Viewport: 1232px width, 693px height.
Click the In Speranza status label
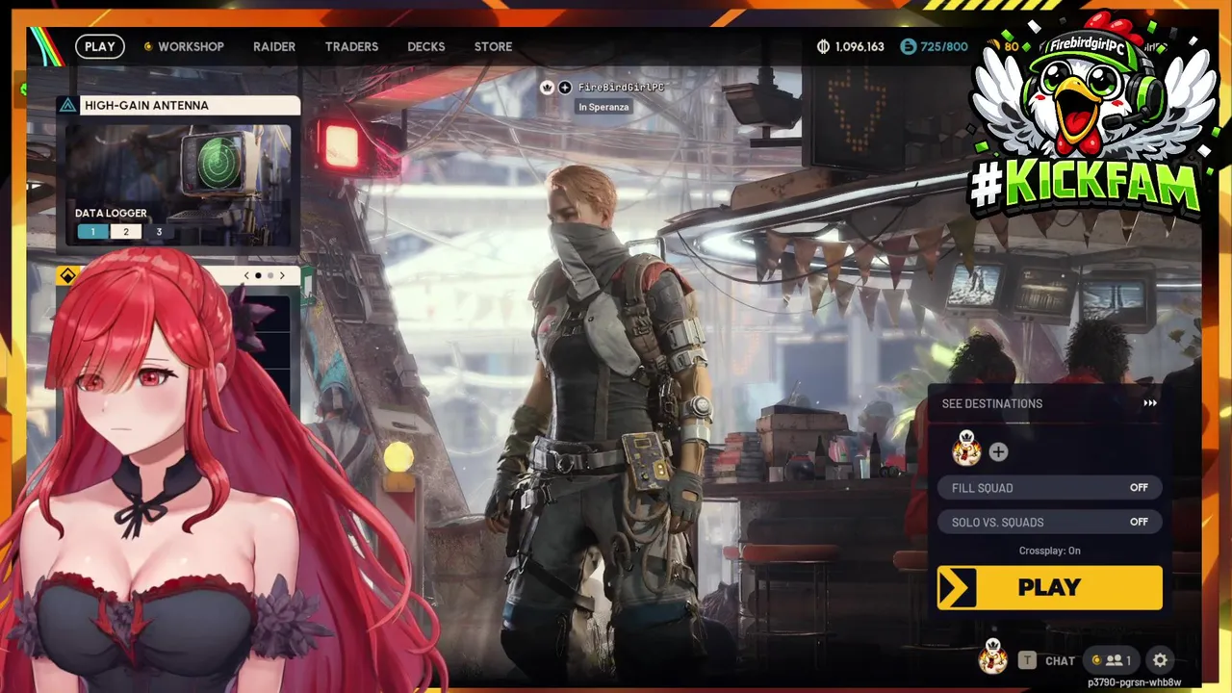click(x=603, y=107)
